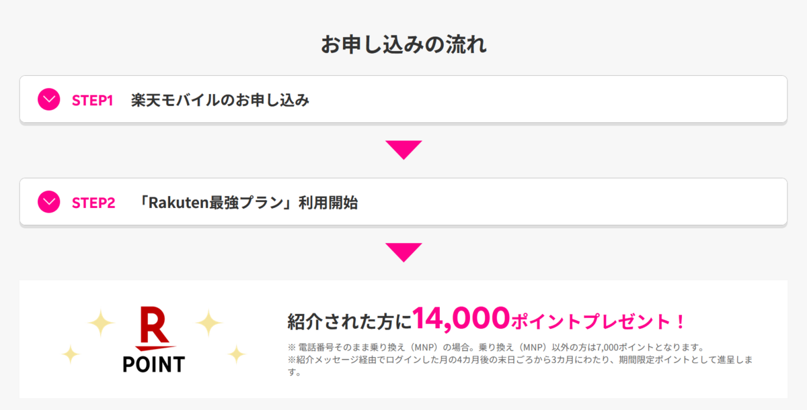Click the pink down arrow below STEP1
This screenshot has height=410, width=807.
[x=403, y=150]
